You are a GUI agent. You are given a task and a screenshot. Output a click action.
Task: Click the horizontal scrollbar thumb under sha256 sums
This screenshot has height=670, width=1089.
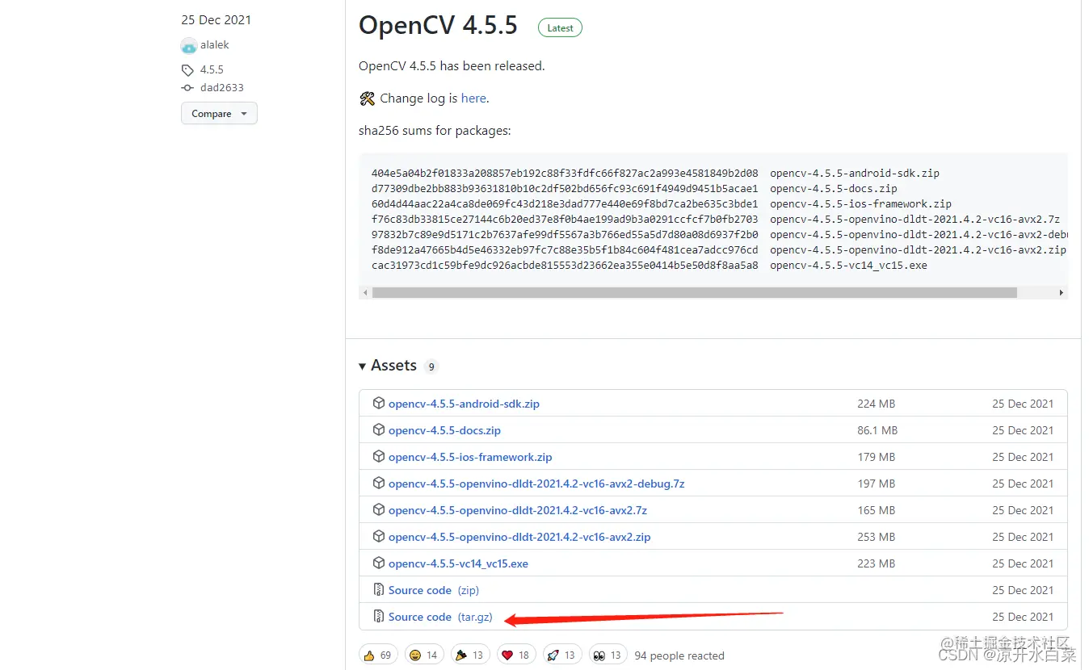click(x=694, y=293)
